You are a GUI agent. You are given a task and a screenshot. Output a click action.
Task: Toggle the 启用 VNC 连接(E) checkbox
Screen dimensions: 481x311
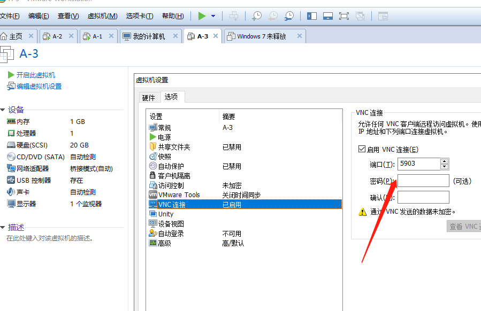362,149
